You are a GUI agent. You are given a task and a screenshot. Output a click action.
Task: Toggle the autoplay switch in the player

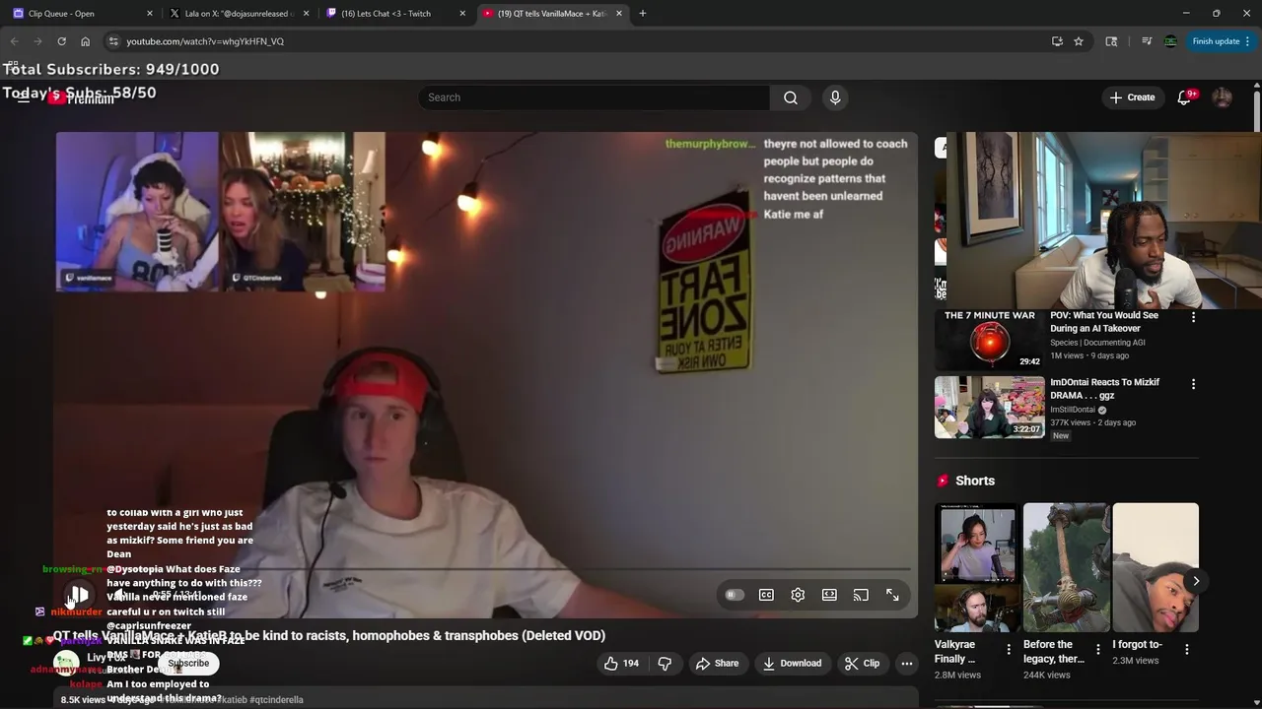click(734, 595)
